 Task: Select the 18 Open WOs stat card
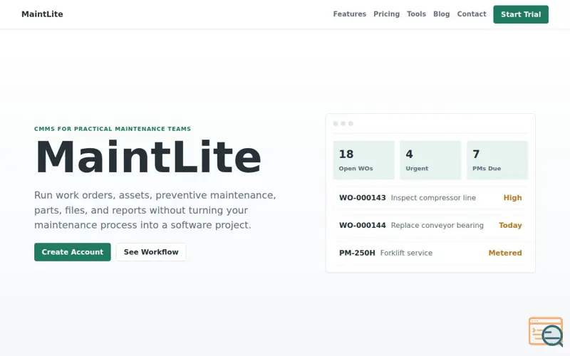point(363,160)
